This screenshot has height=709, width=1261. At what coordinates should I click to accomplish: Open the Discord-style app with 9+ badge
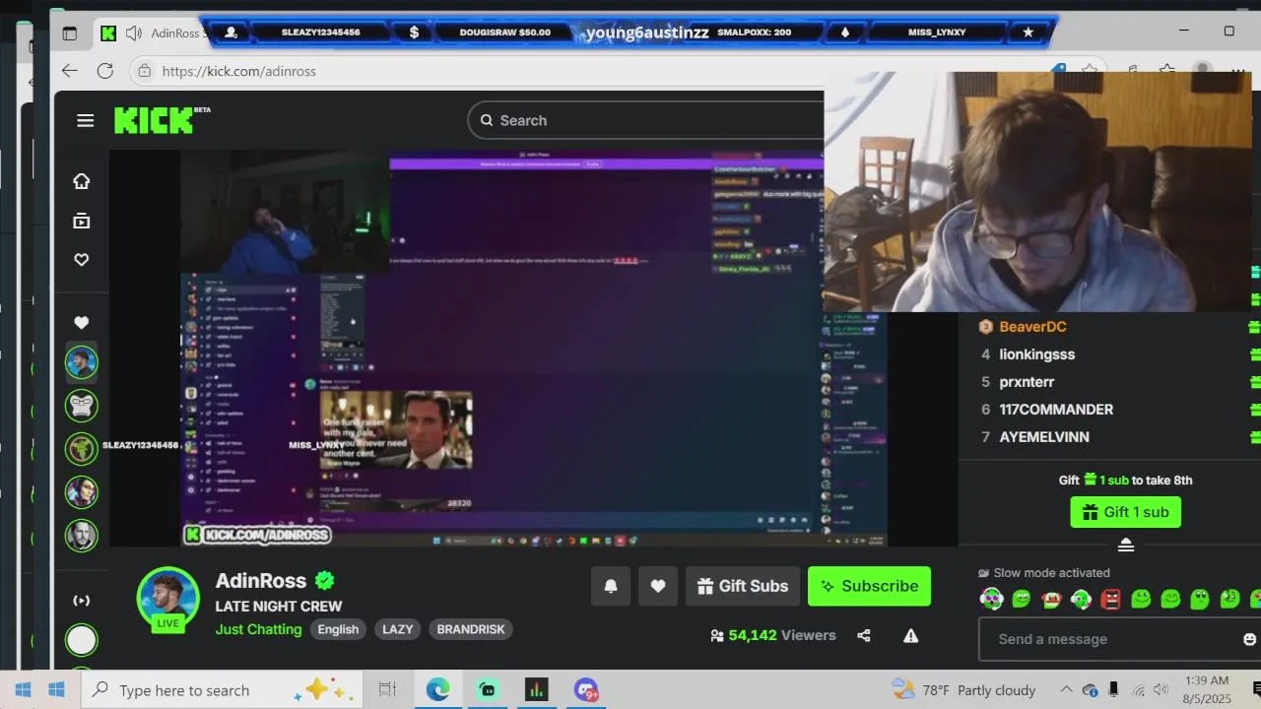586,690
